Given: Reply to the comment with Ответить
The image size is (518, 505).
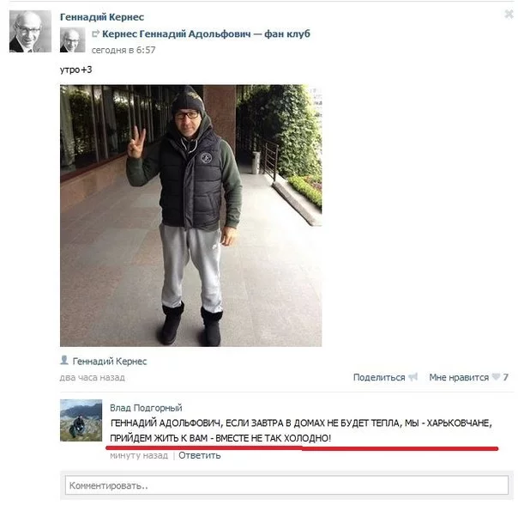Looking at the screenshot, I should point(200,455).
